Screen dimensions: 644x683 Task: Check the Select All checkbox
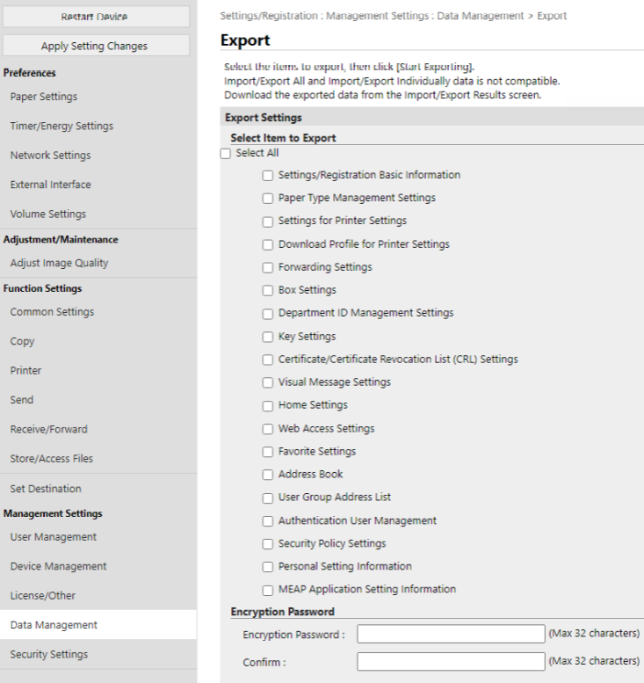(226, 153)
